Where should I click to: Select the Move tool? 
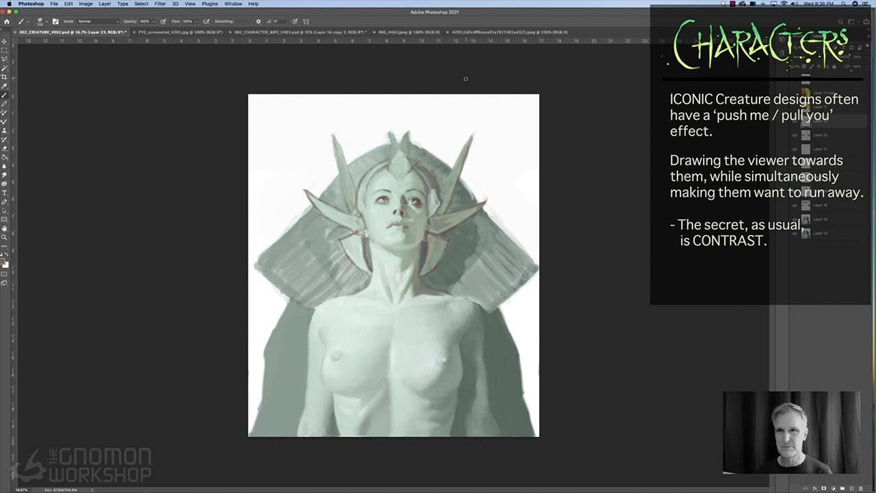pyautogui.click(x=4, y=42)
